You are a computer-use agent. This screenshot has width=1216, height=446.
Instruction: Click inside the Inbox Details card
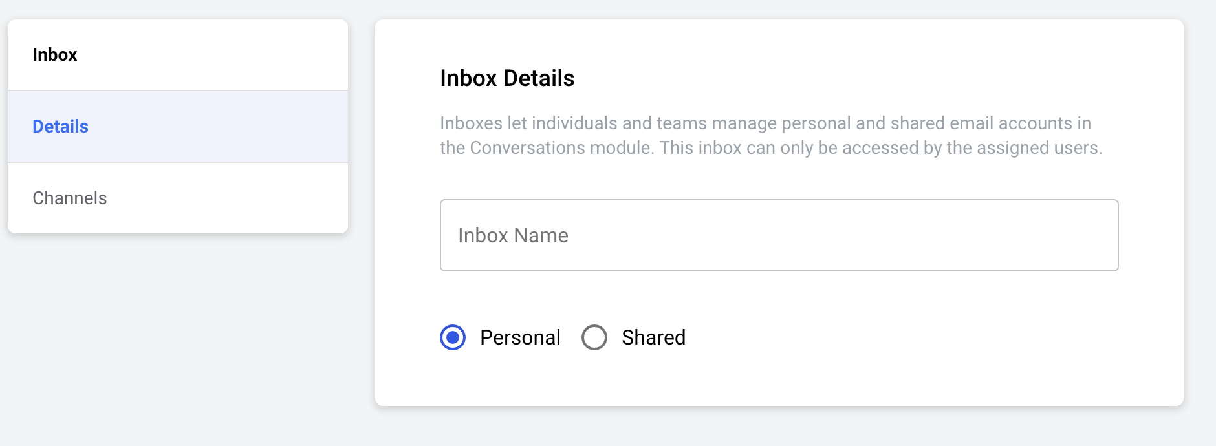click(906, 362)
